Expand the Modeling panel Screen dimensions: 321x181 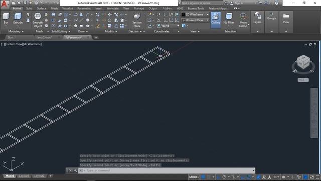16,31
